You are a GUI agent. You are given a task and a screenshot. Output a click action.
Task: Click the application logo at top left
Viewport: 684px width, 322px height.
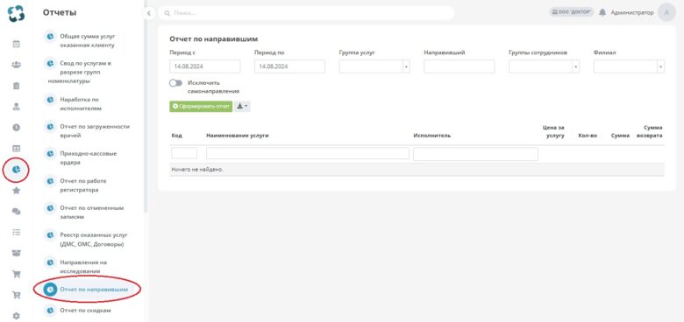click(x=16, y=13)
